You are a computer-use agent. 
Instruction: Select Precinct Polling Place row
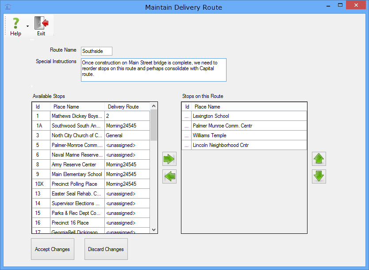click(91, 184)
